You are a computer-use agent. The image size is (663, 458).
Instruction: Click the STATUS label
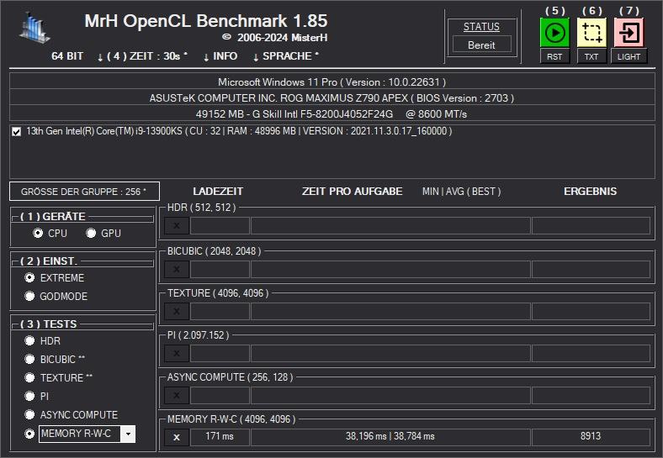(481, 27)
